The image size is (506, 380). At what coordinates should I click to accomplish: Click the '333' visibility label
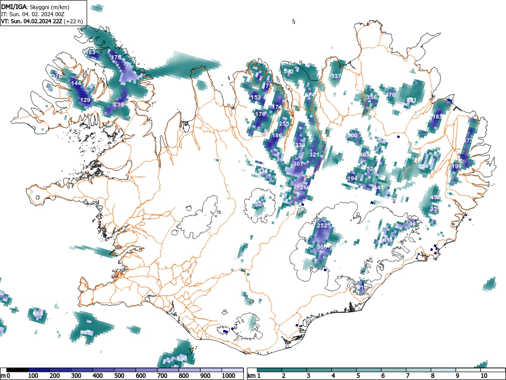point(300,145)
